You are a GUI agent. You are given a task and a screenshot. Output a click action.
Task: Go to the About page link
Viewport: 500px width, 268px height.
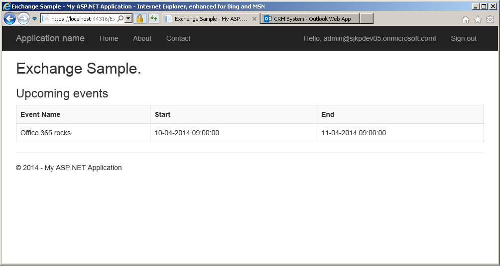(142, 38)
